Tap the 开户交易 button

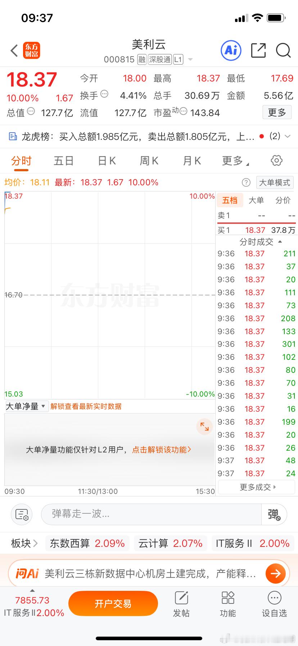pyautogui.click(x=113, y=603)
